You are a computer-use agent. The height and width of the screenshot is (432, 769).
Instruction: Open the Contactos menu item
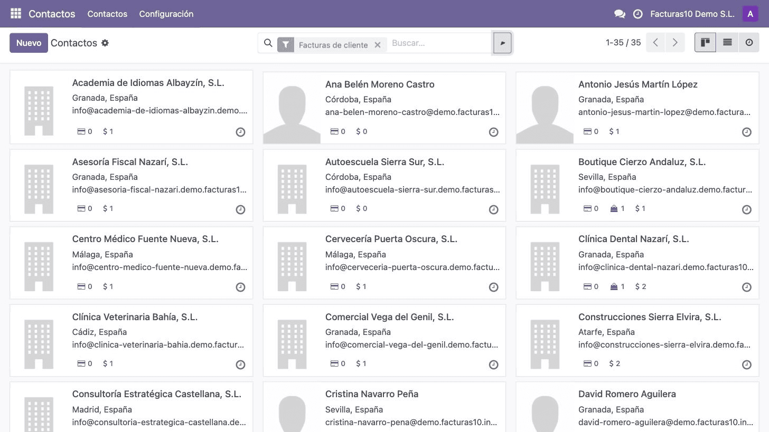tap(107, 14)
